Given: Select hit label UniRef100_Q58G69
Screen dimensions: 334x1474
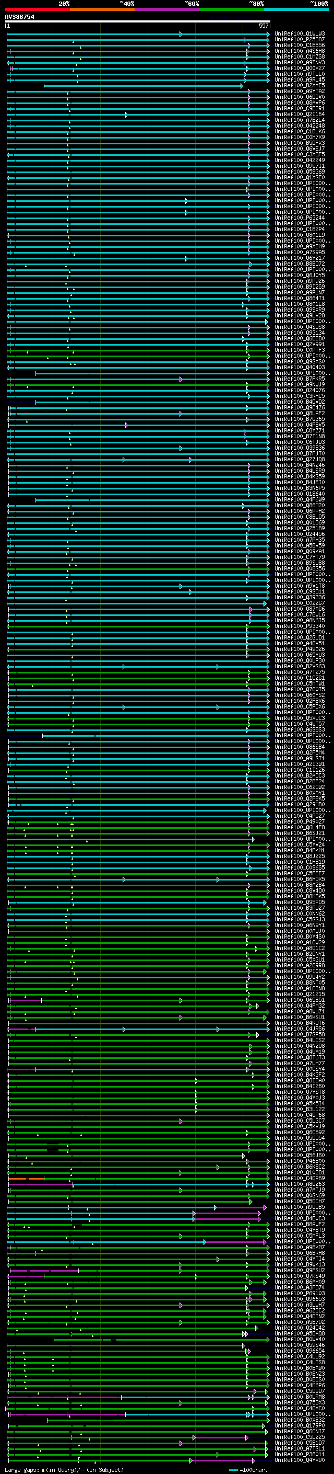Looking at the screenshot, I should tap(300, 172).
